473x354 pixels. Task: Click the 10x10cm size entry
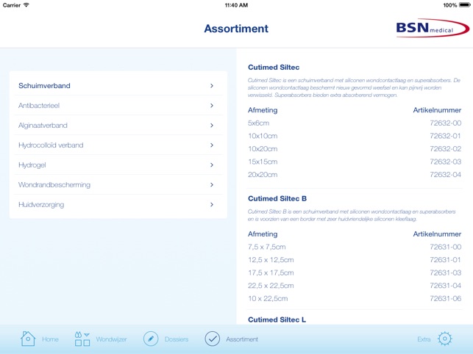point(263,136)
